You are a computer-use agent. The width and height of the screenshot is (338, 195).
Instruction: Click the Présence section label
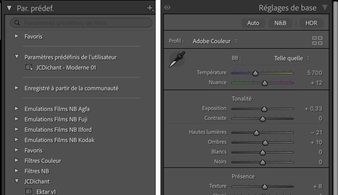coord(243,176)
